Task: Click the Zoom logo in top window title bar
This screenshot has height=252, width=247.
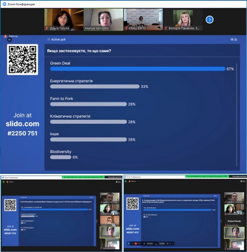Action: click(x=5, y=4)
